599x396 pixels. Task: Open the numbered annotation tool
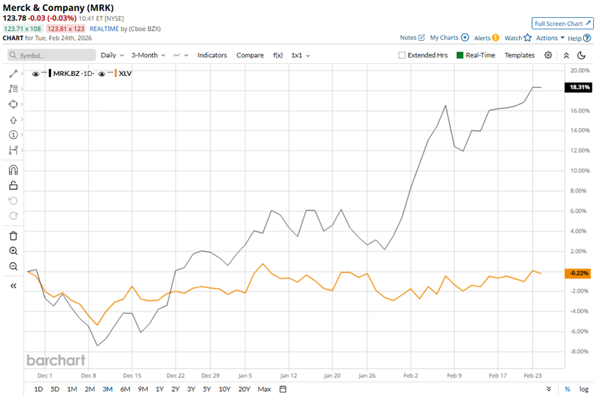pyautogui.click(x=13, y=135)
